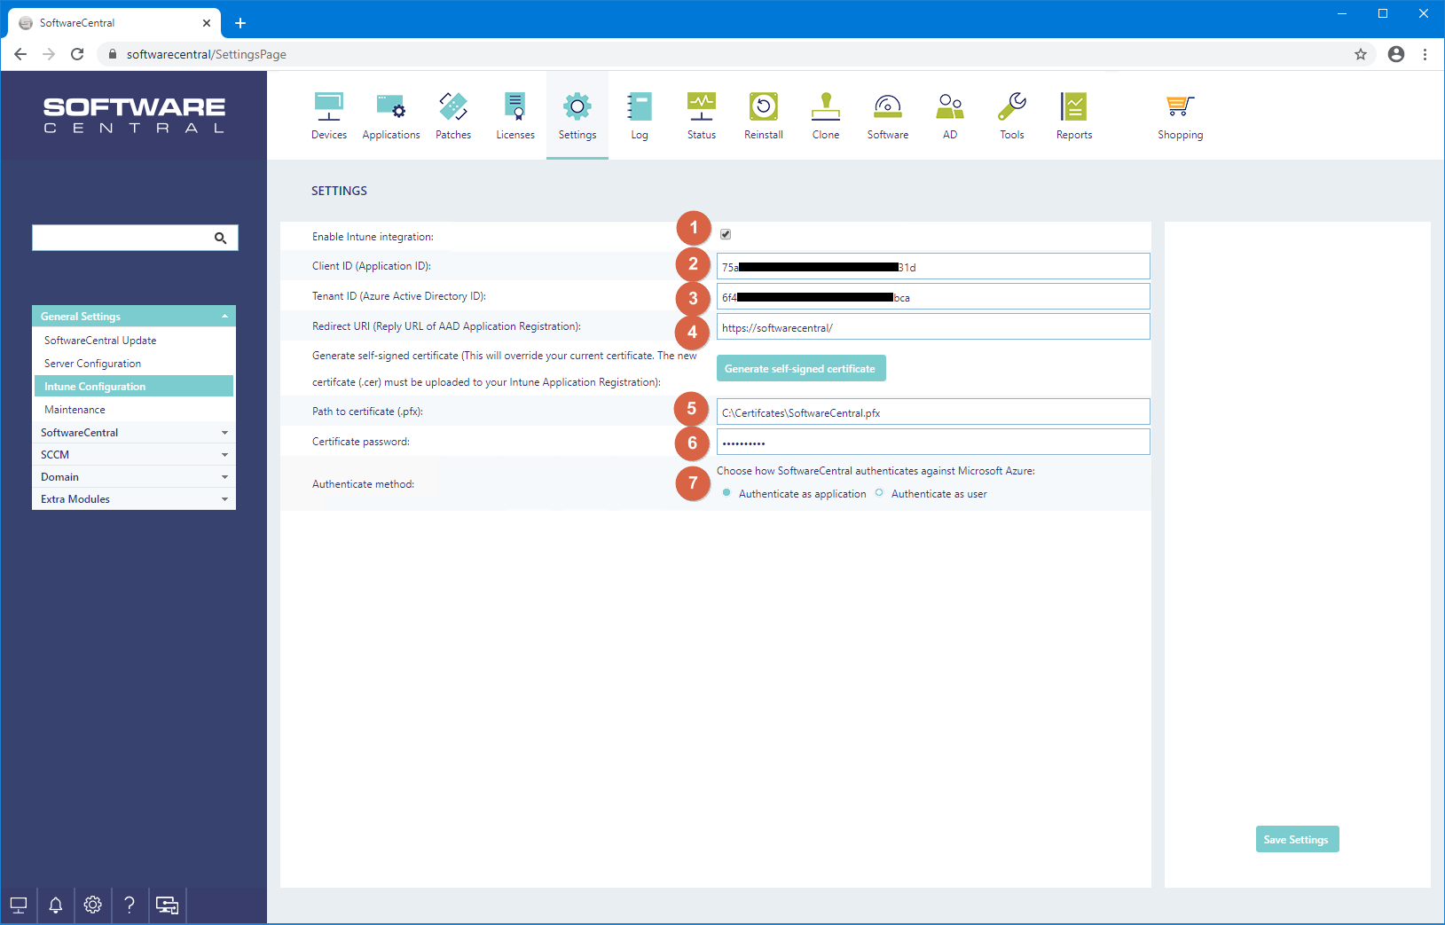Click the Redirect URI input field
This screenshot has width=1445, height=925.
tap(932, 327)
